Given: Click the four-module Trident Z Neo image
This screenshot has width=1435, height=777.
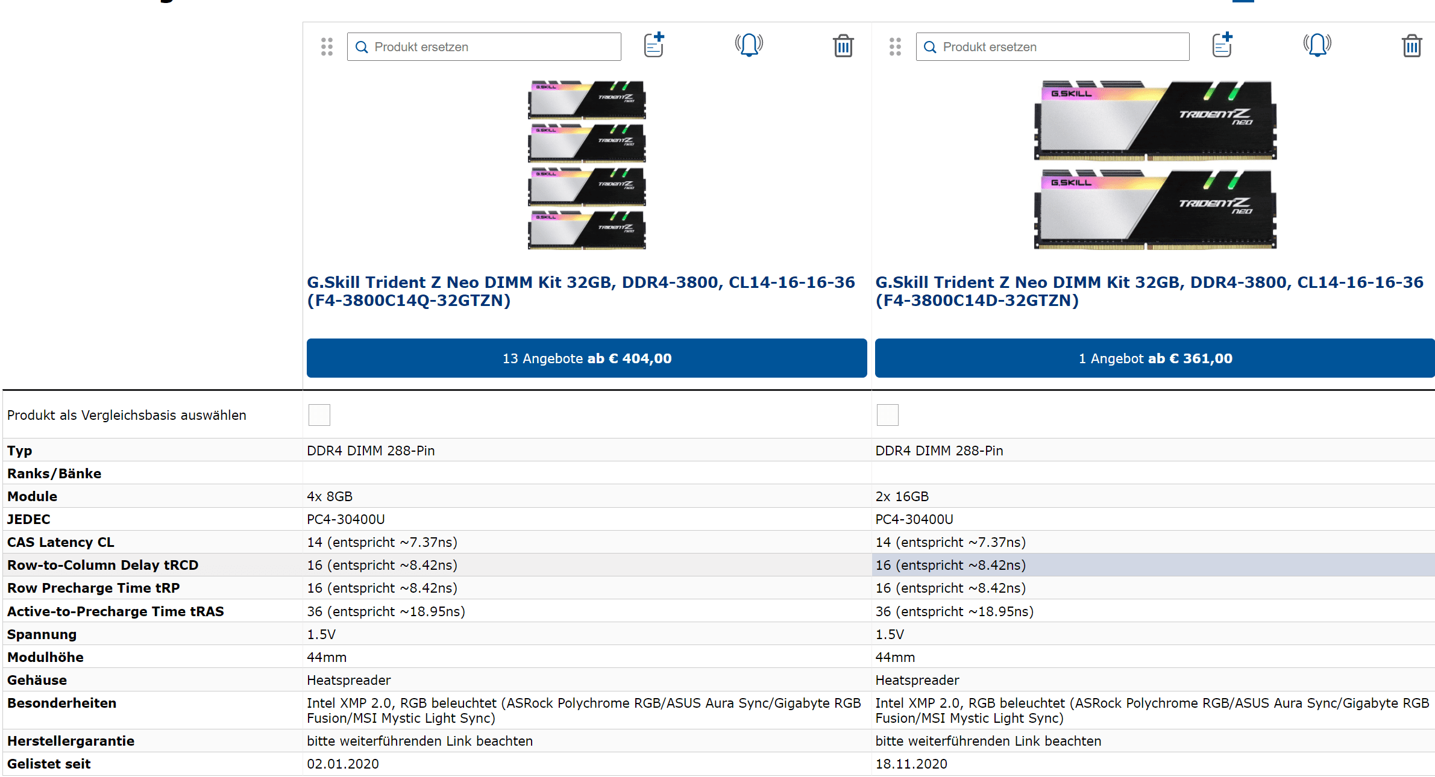Looking at the screenshot, I should (586, 164).
